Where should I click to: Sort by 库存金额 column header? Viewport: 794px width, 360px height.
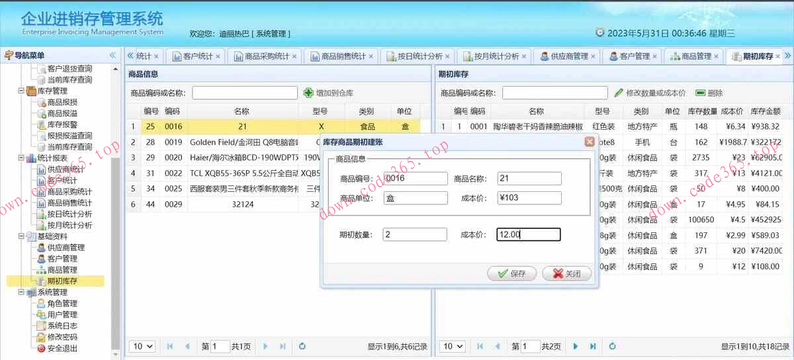click(766, 111)
